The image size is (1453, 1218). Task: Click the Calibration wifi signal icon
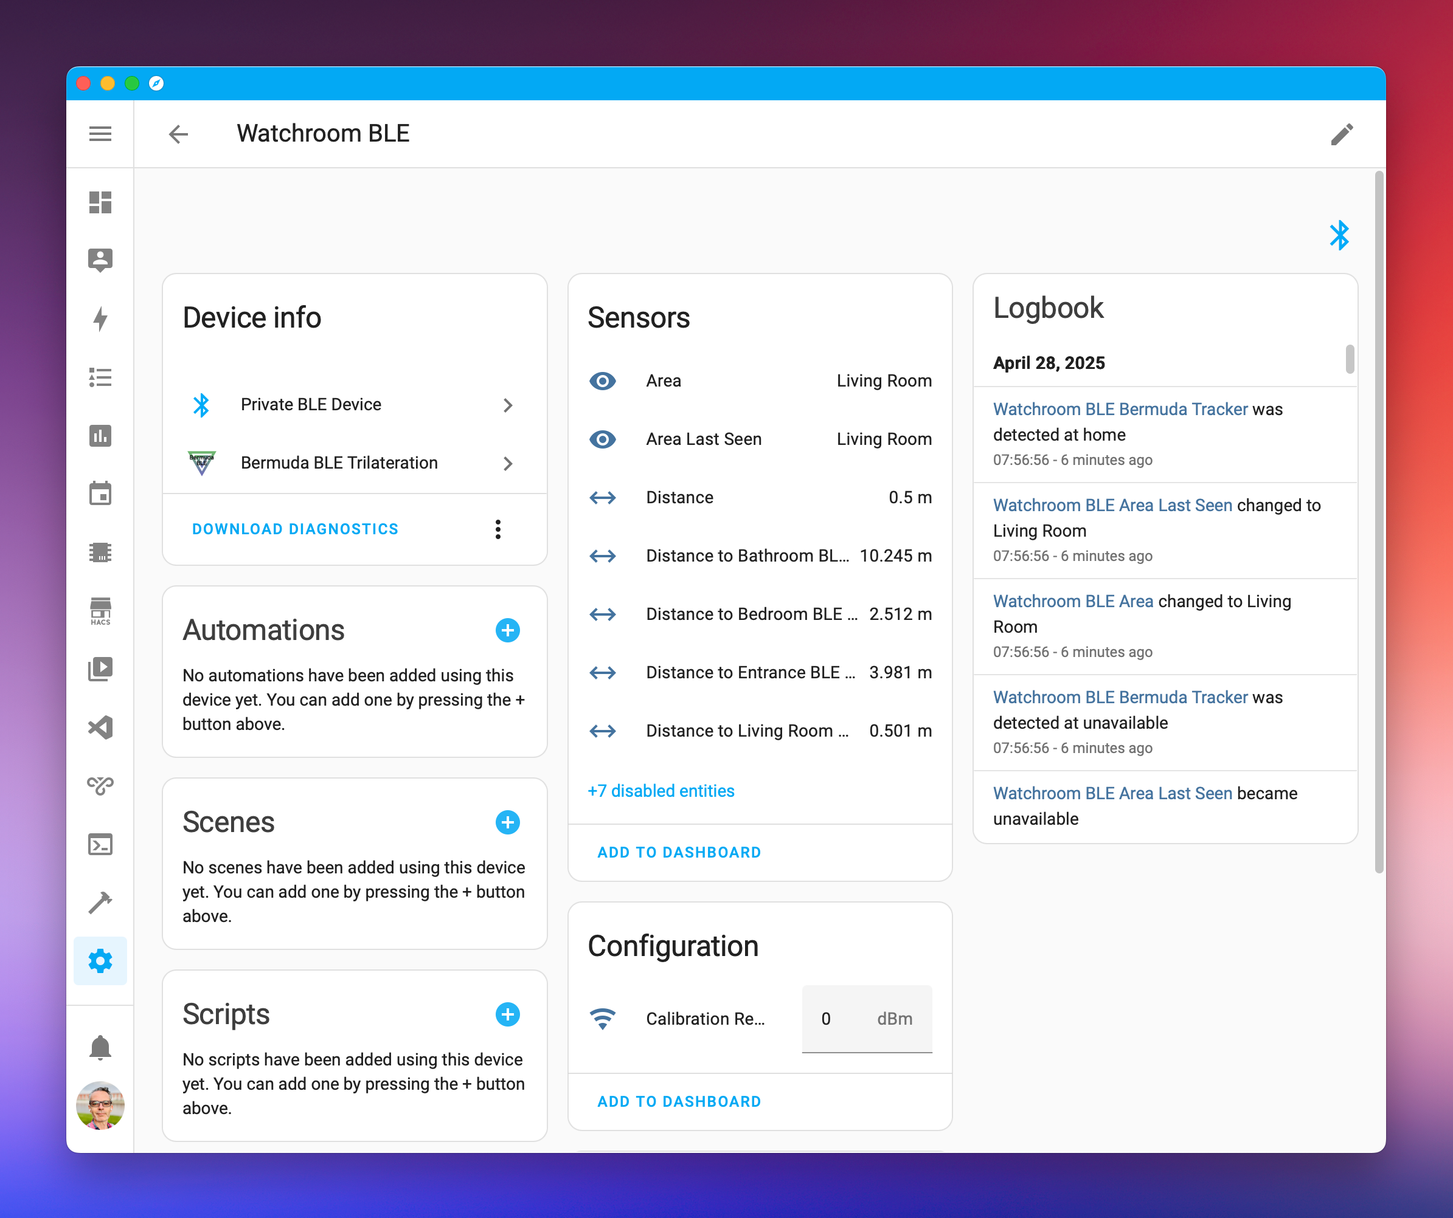pyautogui.click(x=603, y=1019)
